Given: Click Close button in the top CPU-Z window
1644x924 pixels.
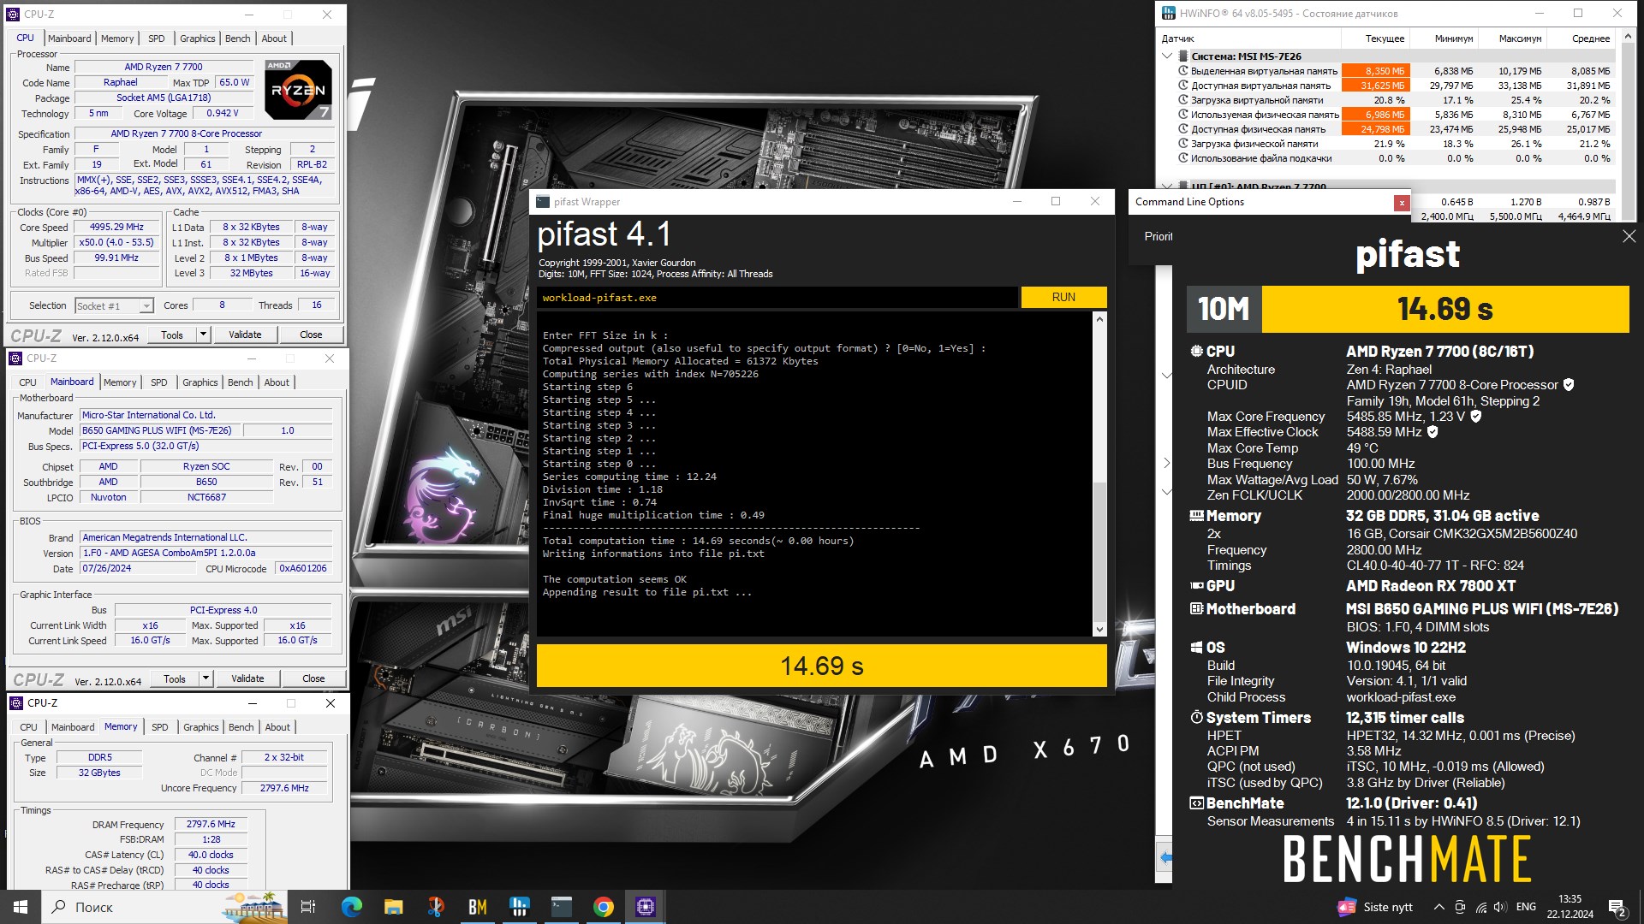Looking at the screenshot, I should click(311, 335).
